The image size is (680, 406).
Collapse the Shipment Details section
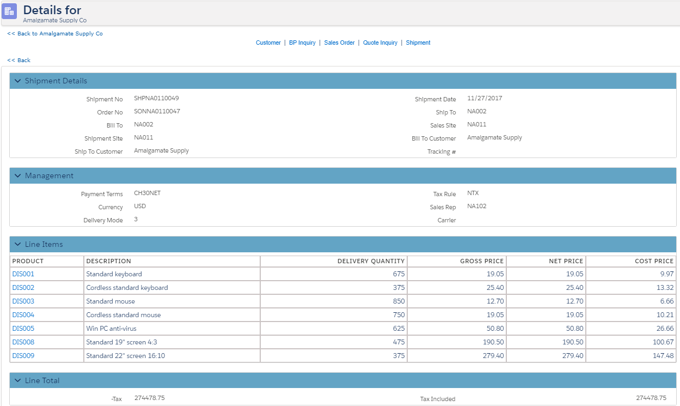coord(17,81)
